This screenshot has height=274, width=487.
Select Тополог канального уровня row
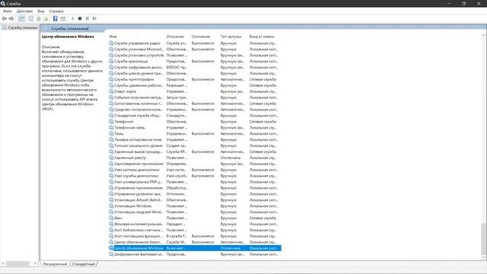point(195,145)
